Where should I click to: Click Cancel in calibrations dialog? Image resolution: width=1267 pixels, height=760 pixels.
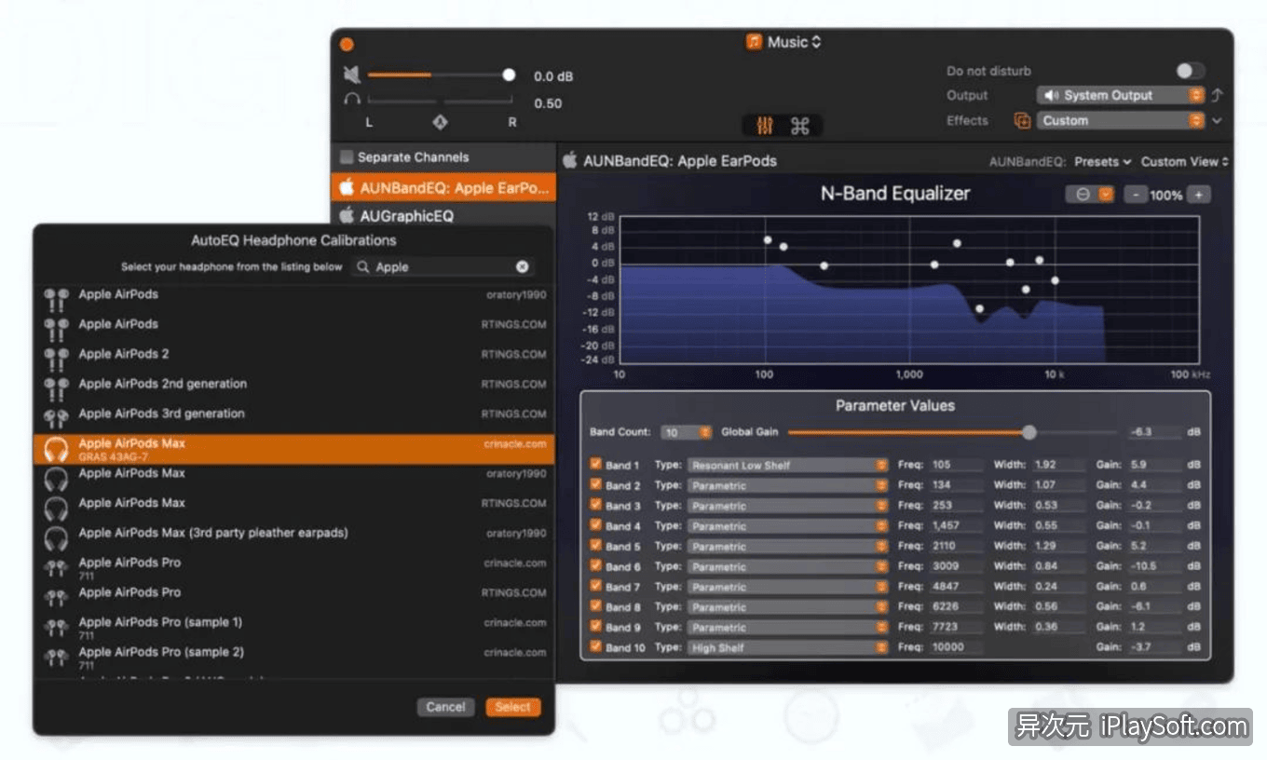(x=445, y=707)
